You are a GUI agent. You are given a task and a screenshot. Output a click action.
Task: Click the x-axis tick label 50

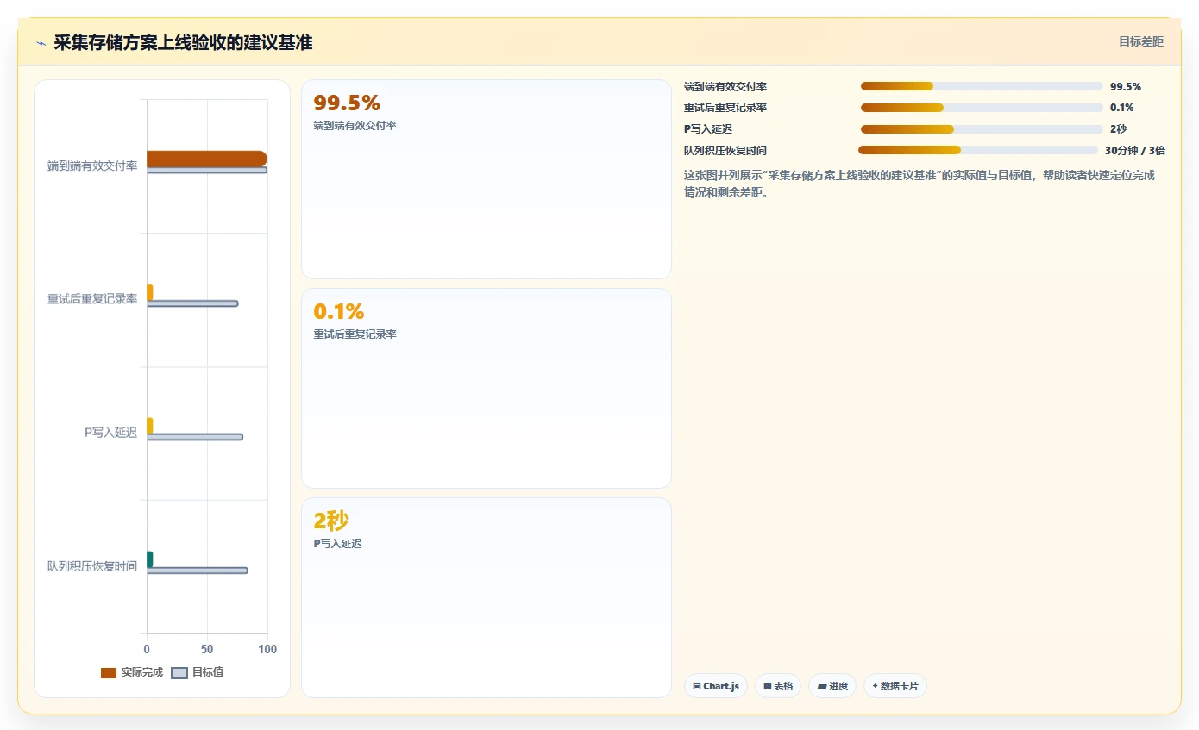(207, 649)
